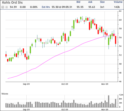The image size is (124, 111).
Task: Click the 46 price axis label
Action: click(x=120, y=81)
